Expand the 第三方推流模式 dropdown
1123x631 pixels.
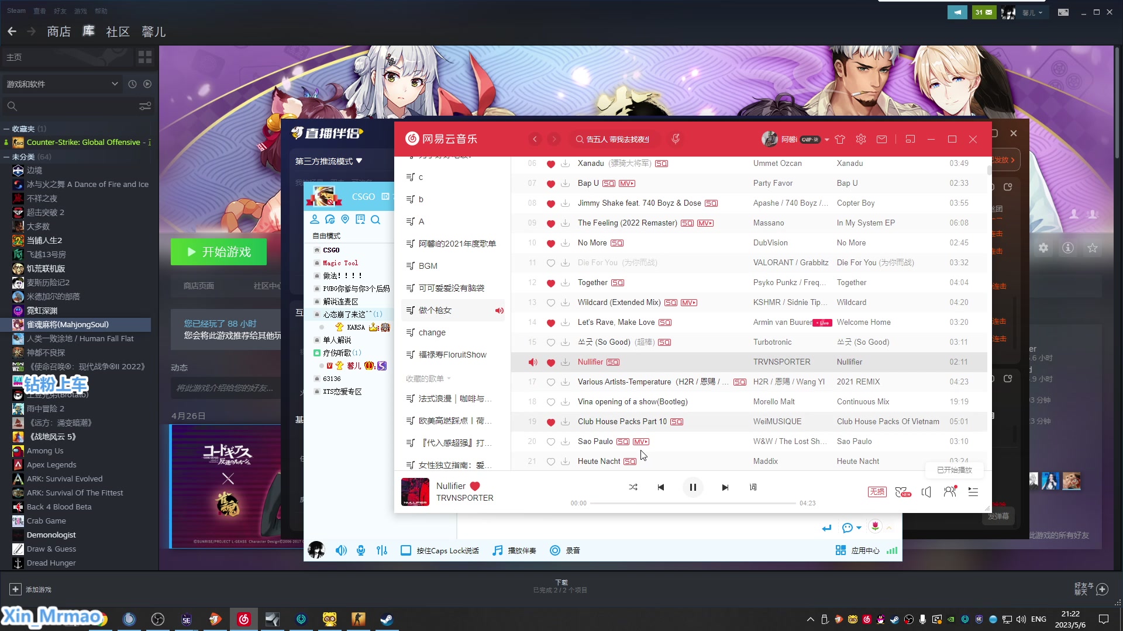click(329, 161)
